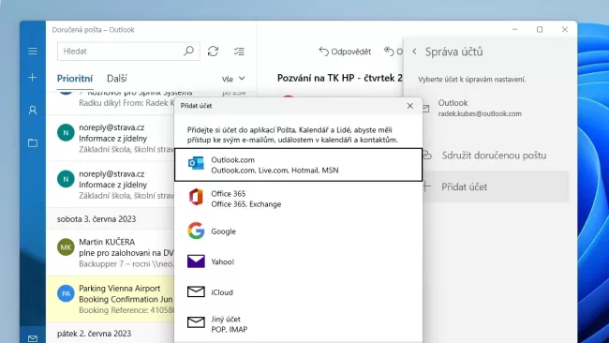
Task: Open first noreply@strava.cz Informace z jídelny email
Action: click(x=111, y=139)
